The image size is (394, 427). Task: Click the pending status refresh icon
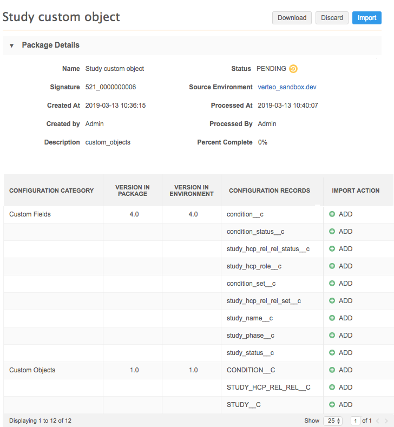pyautogui.click(x=293, y=69)
